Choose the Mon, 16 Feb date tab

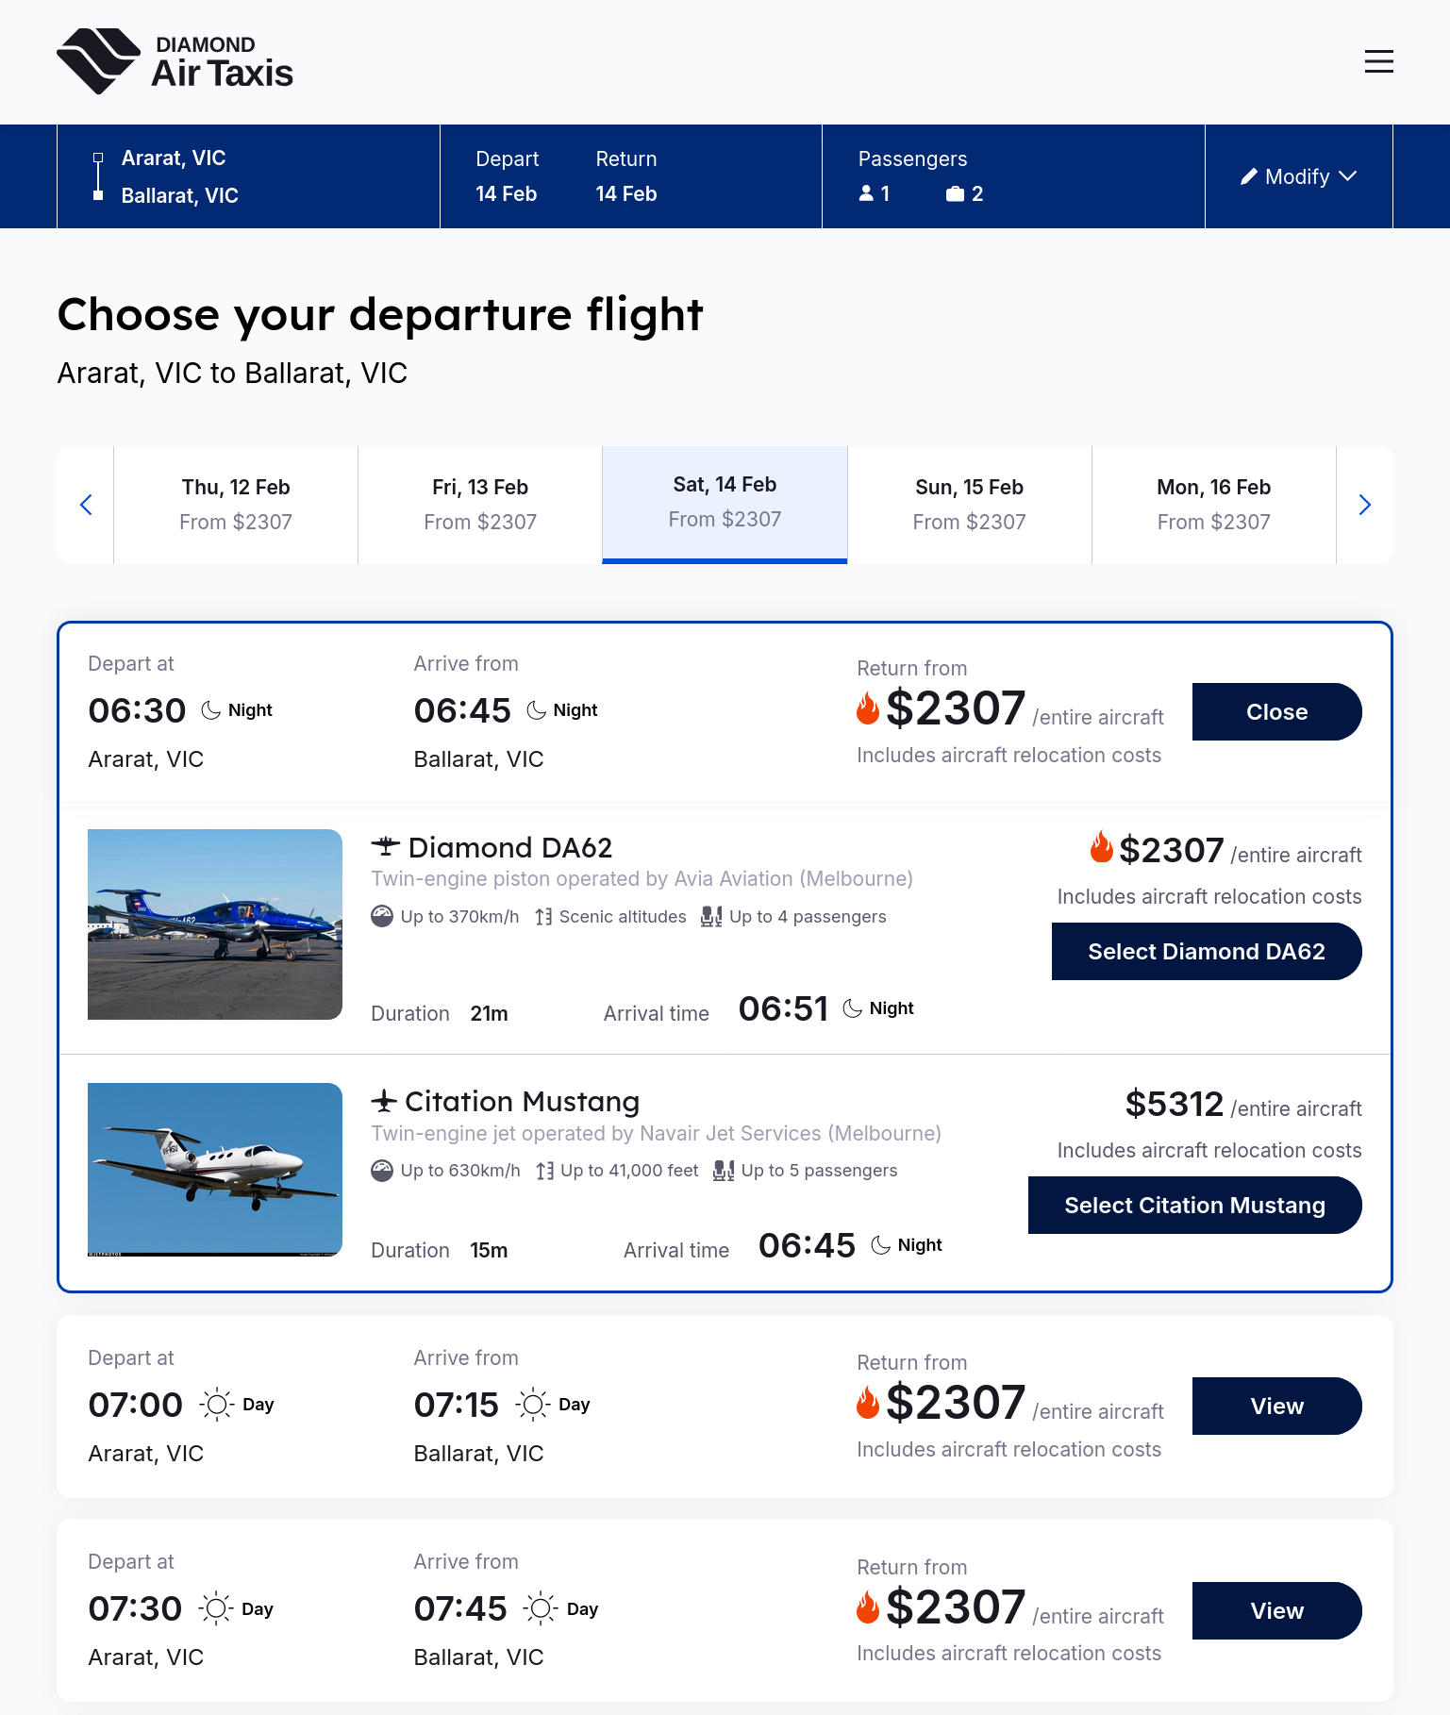point(1213,505)
